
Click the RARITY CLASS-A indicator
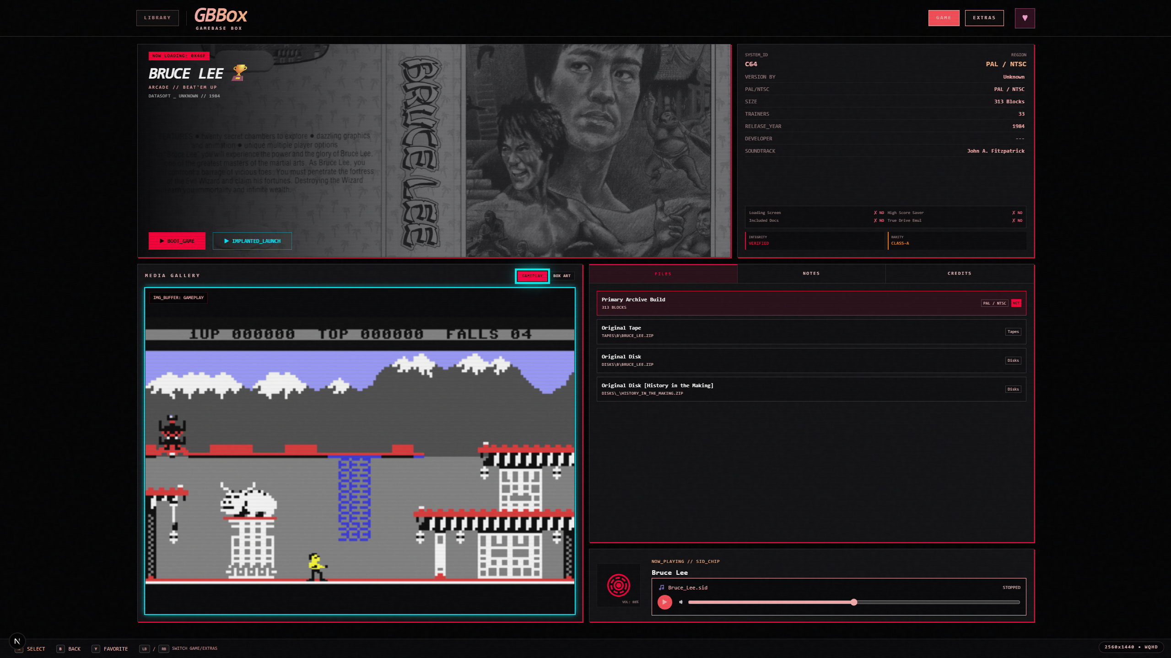[957, 241]
